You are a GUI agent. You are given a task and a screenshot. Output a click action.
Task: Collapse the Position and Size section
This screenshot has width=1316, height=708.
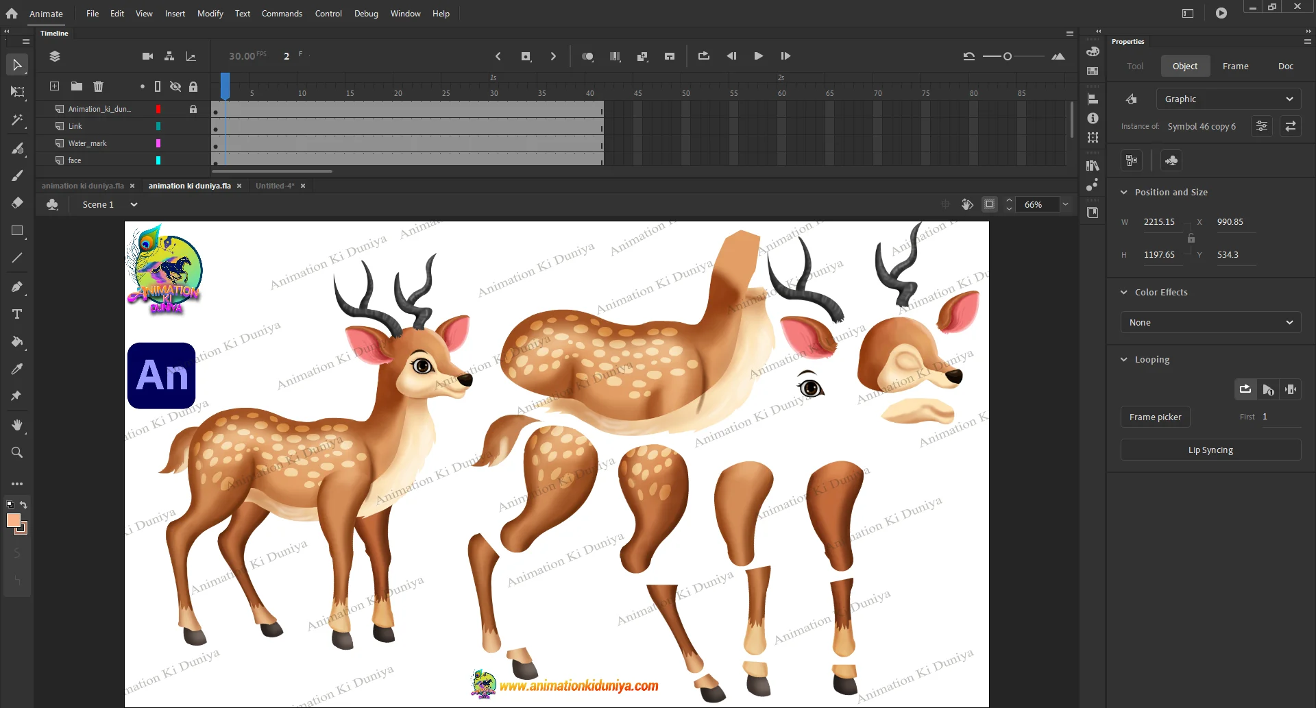tap(1124, 193)
